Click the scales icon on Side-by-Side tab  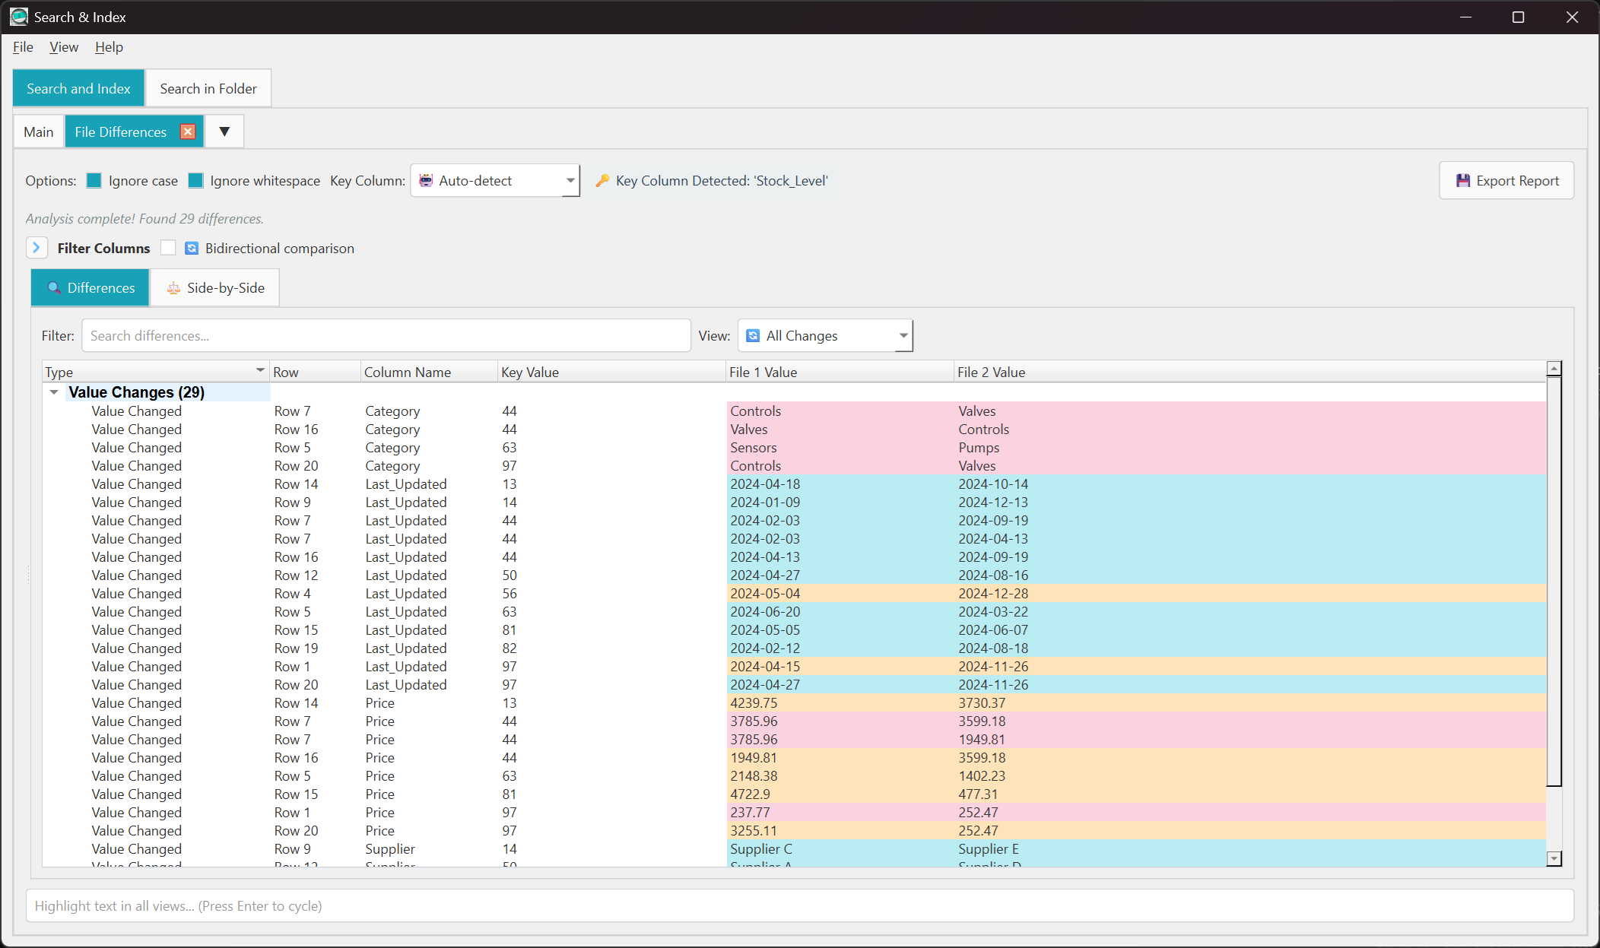(173, 288)
